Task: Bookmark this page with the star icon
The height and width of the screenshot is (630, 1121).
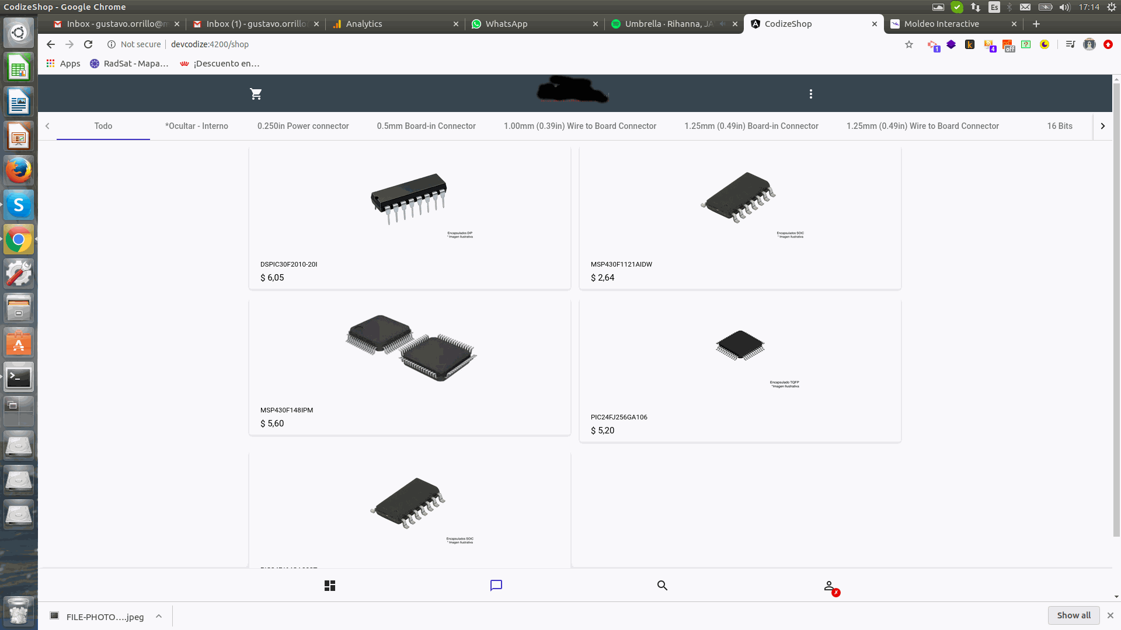Action: coord(909,44)
